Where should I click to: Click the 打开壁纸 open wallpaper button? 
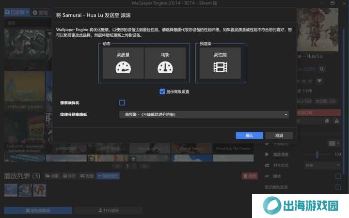[x=109, y=210]
